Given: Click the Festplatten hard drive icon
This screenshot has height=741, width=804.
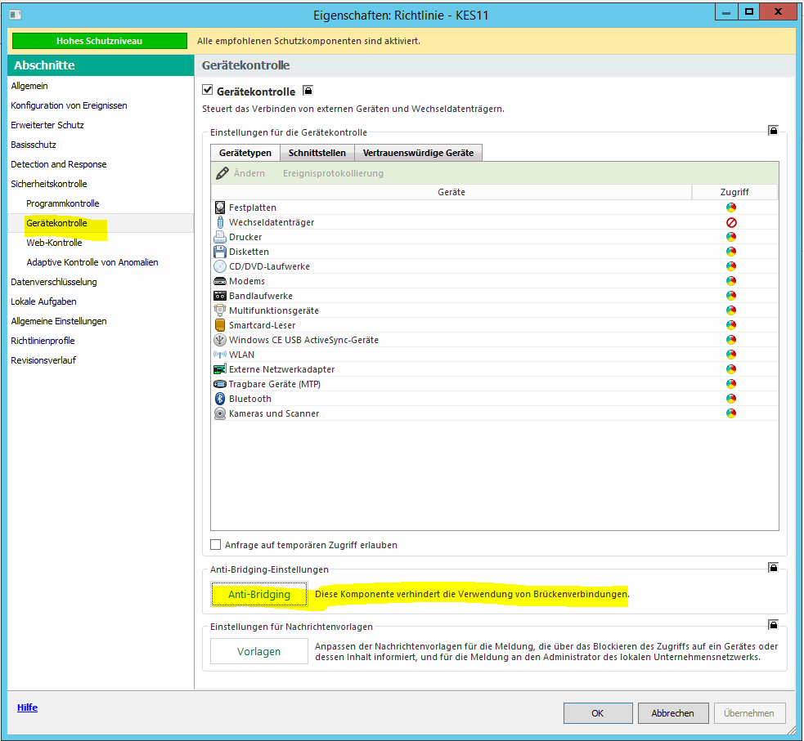Looking at the screenshot, I should click(x=219, y=208).
